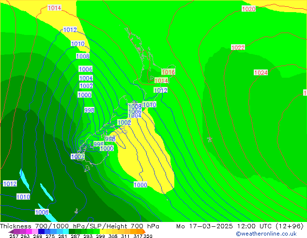Click the 317 legend value
307x238 pixels.
[138, 236]
